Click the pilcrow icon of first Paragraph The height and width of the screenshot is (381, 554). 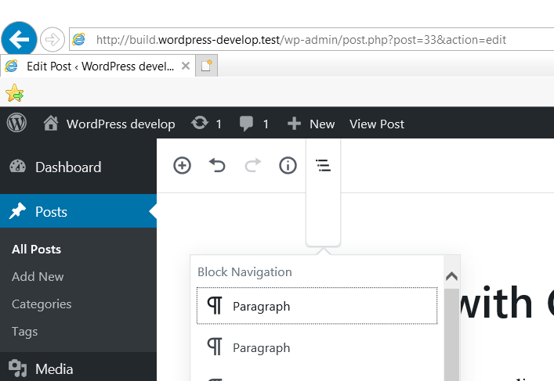pos(215,305)
